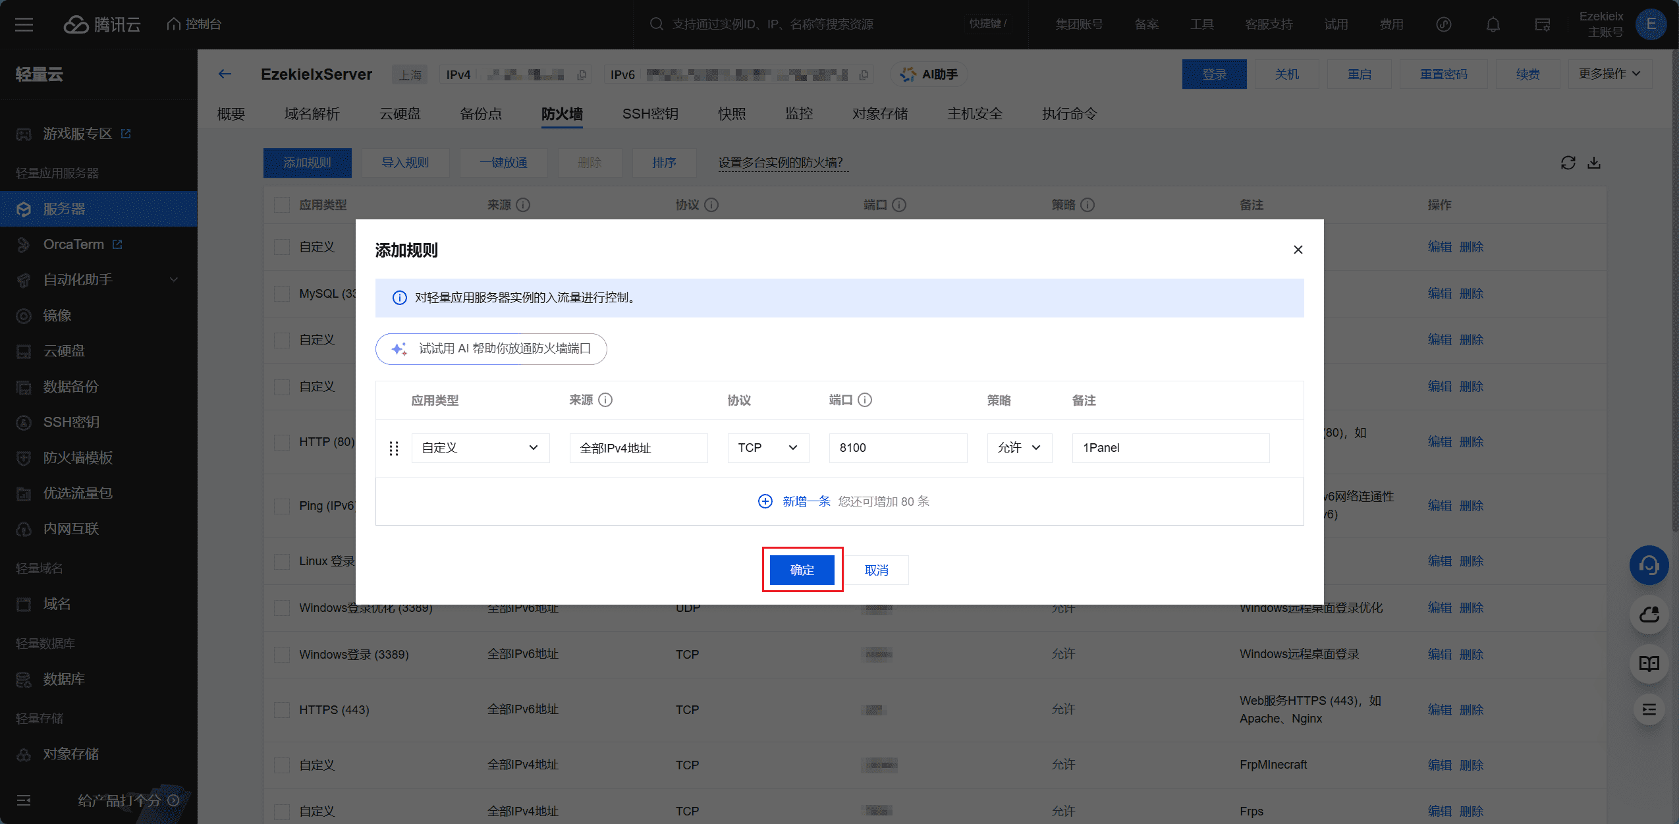The image size is (1679, 824).
Task: Show info tooltip for 协议 table header
Action: pyautogui.click(x=711, y=205)
